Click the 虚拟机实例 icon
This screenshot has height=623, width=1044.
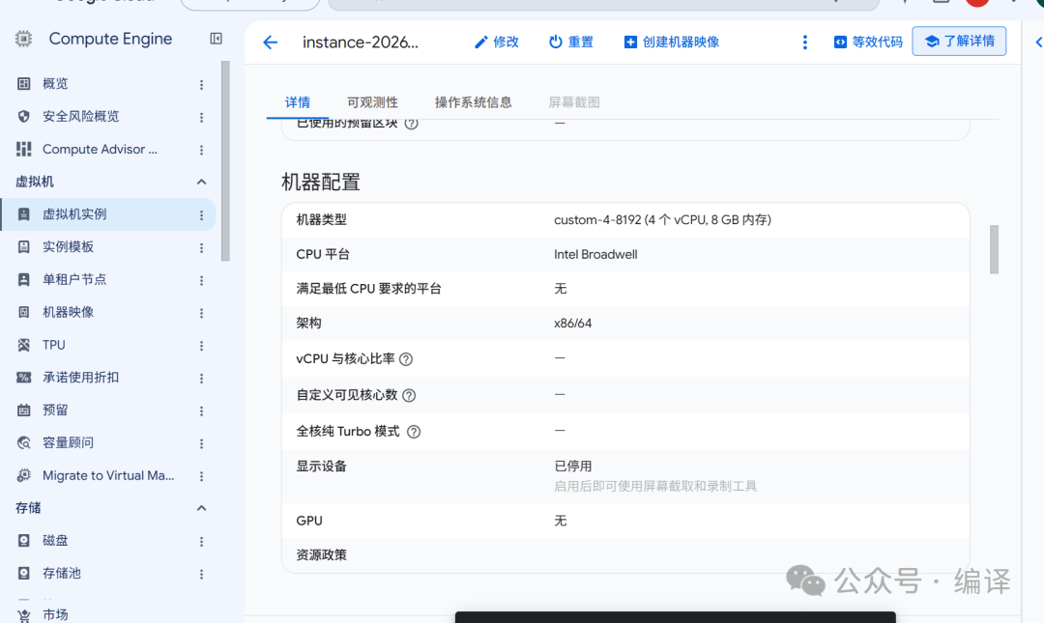24,214
